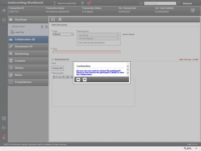Click the browser zoom magnifier icon

pyautogui.click(x=185, y=148)
